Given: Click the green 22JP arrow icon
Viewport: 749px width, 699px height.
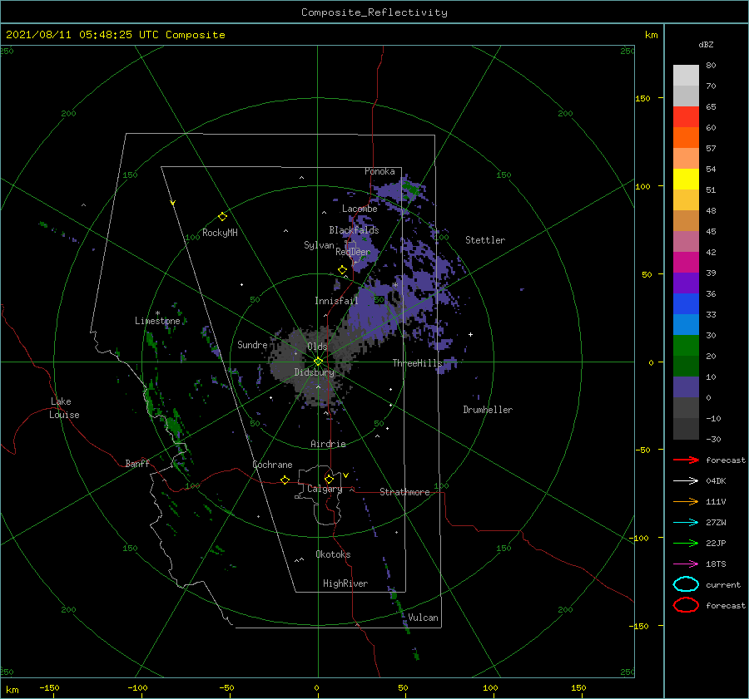Looking at the screenshot, I should (686, 543).
